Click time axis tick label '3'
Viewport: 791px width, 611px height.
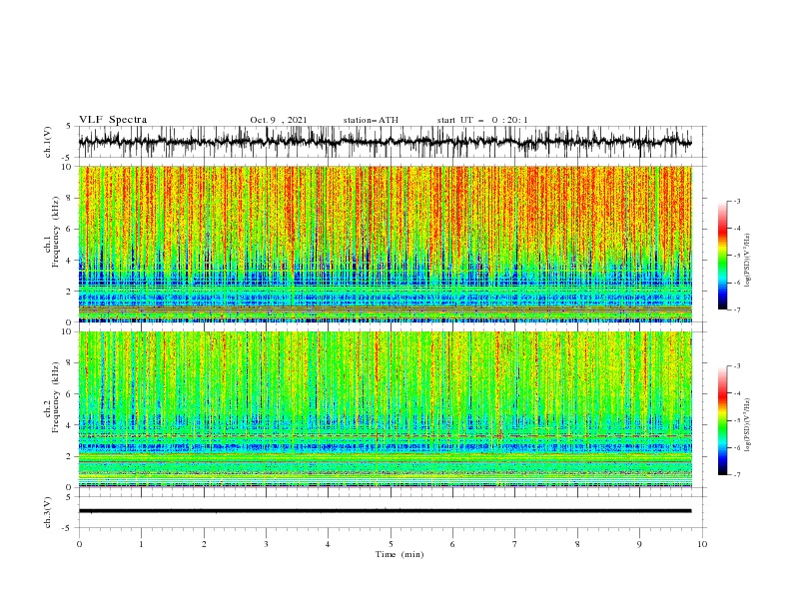tap(266, 544)
